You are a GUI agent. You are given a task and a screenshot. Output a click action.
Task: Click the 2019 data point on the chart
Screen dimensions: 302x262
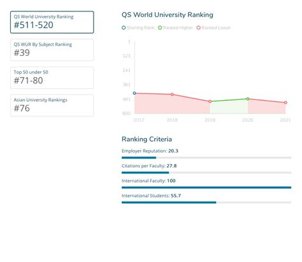[x=210, y=101]
